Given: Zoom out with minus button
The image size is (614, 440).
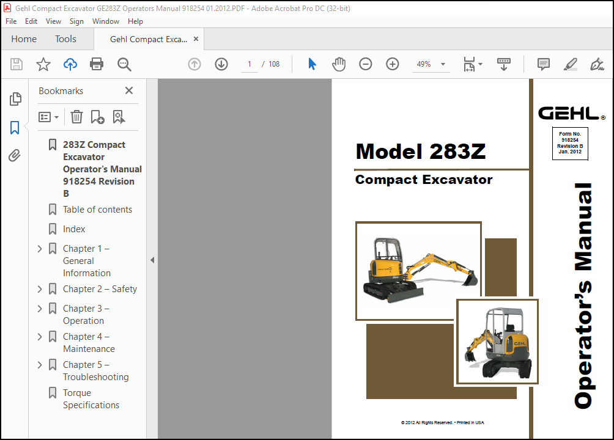Looking at the screenshot, I should pyautogui.click(x=365, y=64).
